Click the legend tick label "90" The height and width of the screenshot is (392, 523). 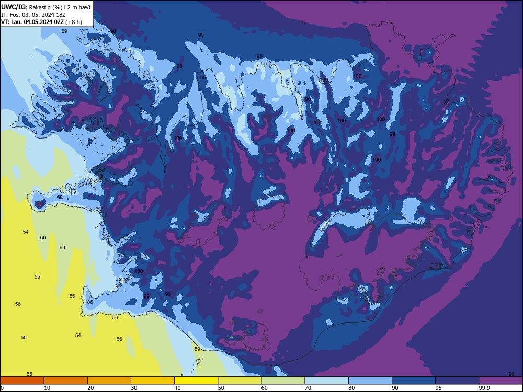coord(395,388)
